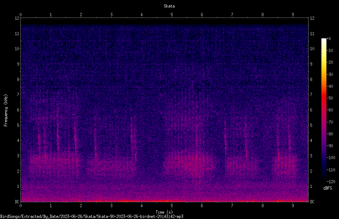Click '0' on the top time axis

click(20, 15)
